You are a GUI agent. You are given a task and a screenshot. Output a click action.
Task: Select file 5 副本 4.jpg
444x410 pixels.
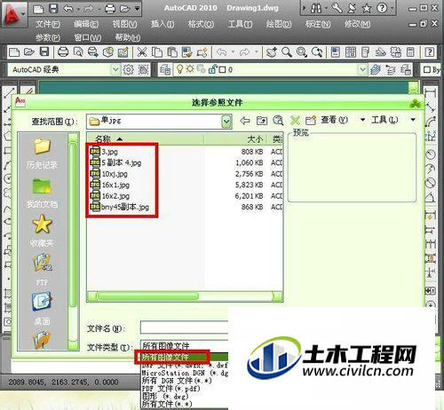(115, 162)
